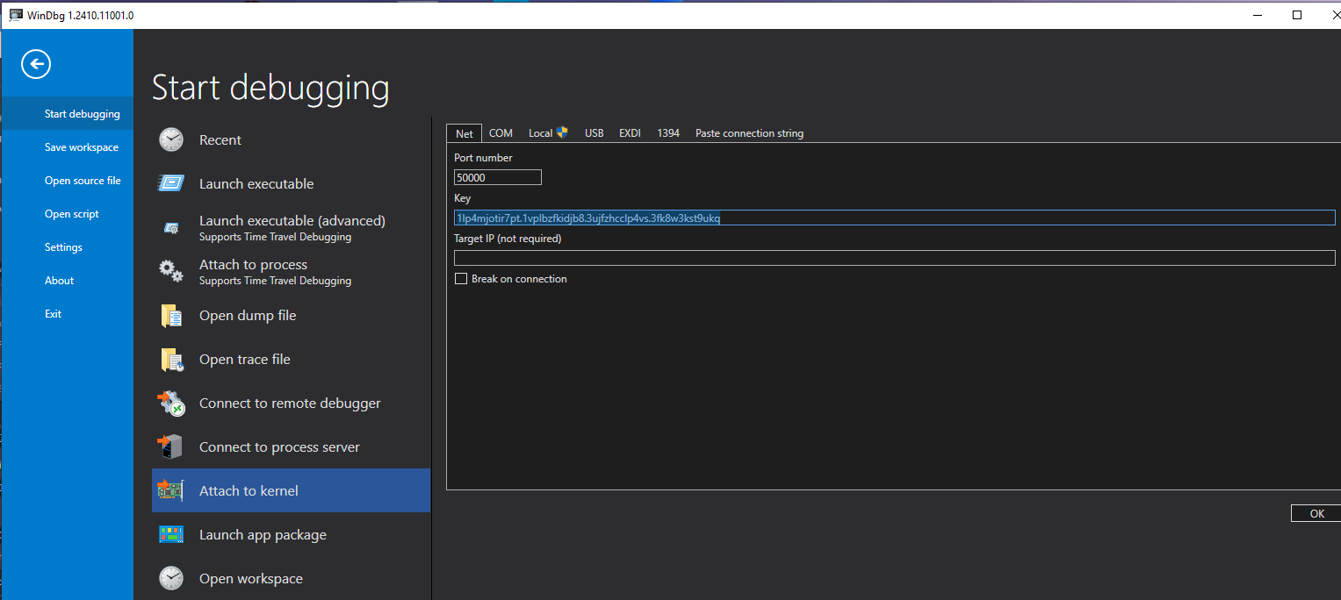Screen dimensions: 1341x600
Task: Click the Connect to remote debugger icon
Action: [171, 403]
